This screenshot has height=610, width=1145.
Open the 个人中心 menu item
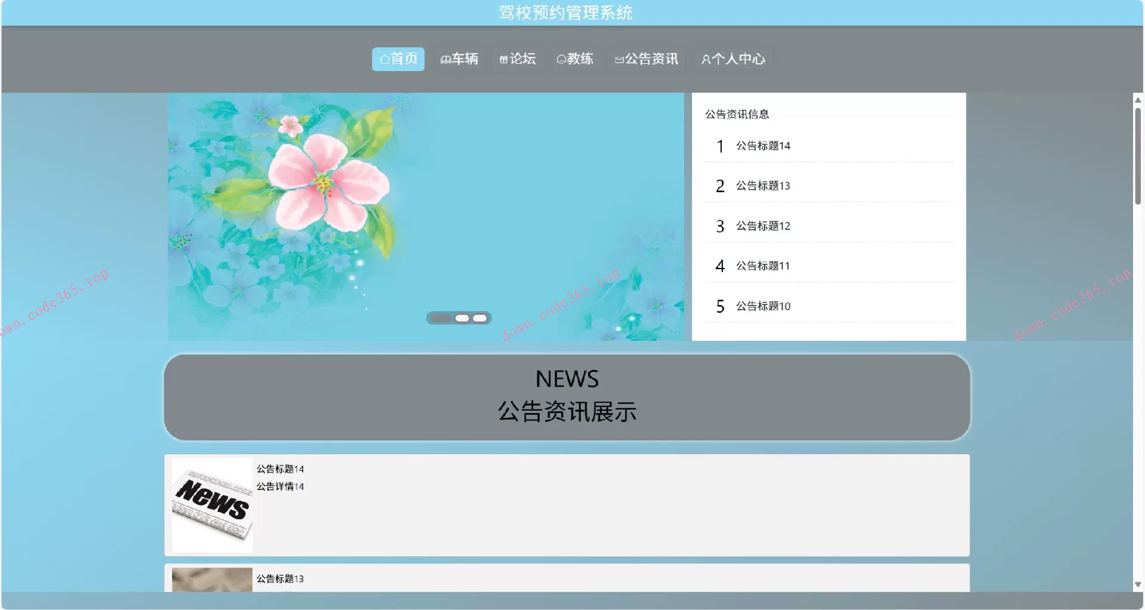(733, 59)
